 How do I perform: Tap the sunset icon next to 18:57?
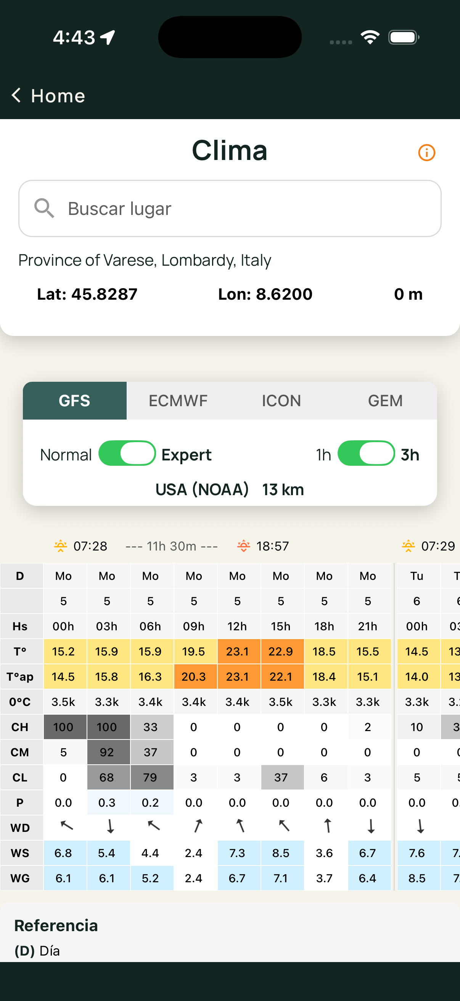(243, 546)
